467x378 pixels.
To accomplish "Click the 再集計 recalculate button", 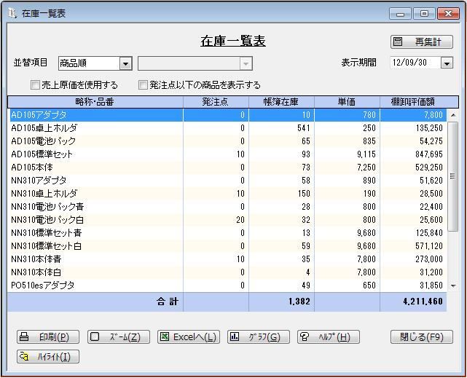I will click(421, 42).
